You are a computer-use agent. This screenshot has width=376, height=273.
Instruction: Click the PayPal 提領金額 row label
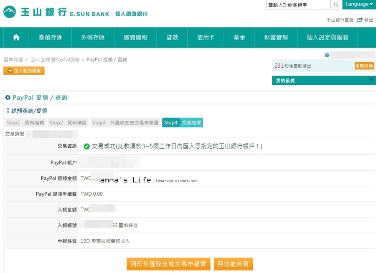pyautogui.click(x=59, y=178)
